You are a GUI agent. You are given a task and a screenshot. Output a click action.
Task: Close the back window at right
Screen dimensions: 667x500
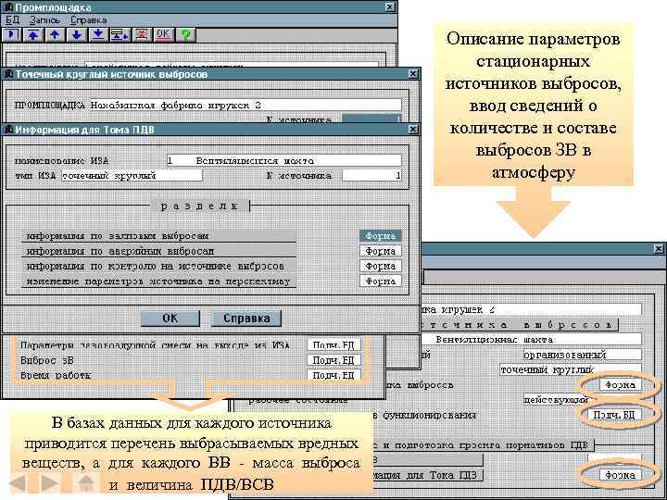tap(659, 249)
